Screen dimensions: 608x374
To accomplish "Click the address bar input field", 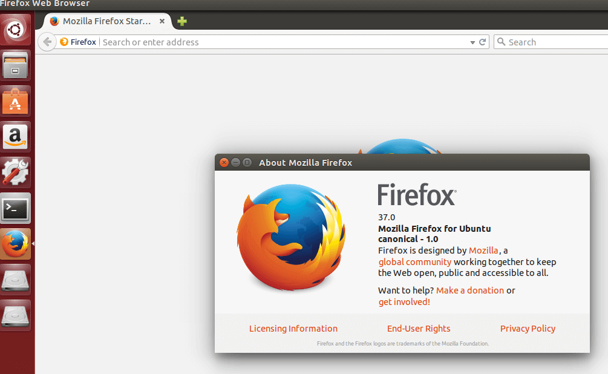I will (x=284, y=42).
